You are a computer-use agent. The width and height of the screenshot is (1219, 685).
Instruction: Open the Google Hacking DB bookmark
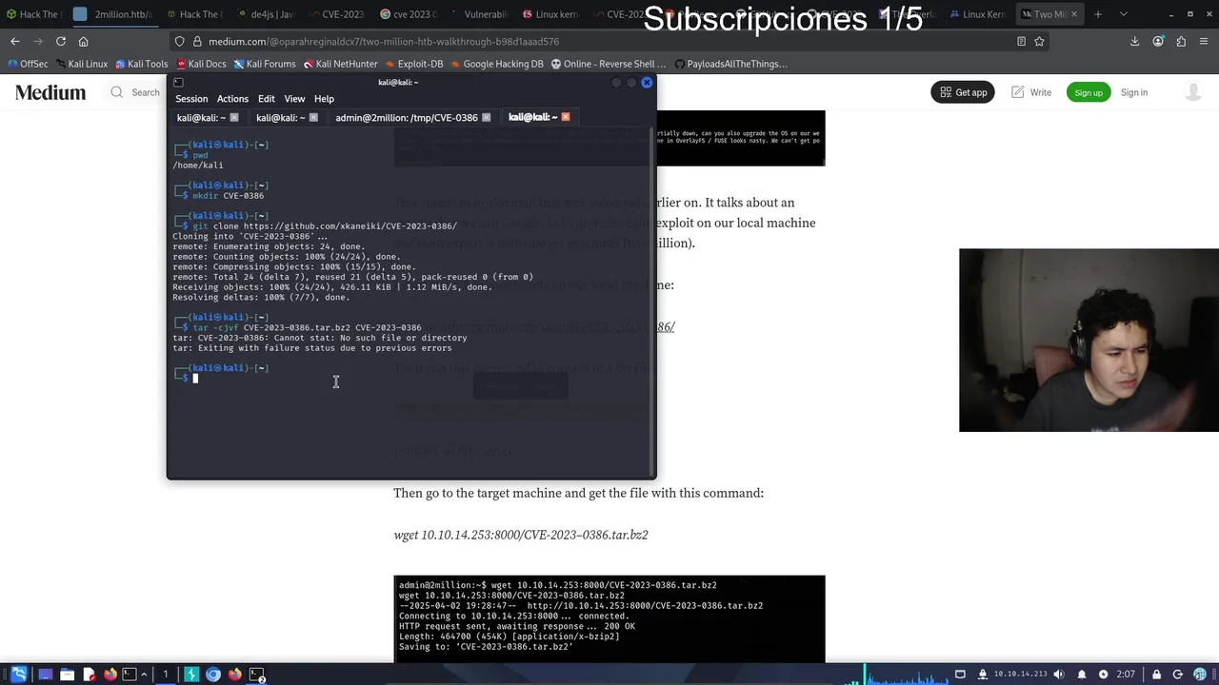pos(496,64)
